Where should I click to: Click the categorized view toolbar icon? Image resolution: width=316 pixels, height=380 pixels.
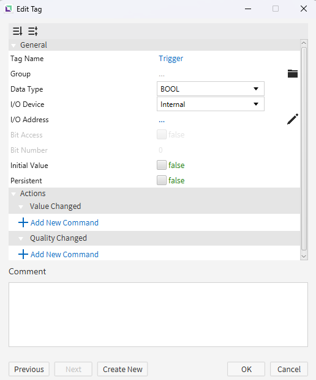(33, 31)
